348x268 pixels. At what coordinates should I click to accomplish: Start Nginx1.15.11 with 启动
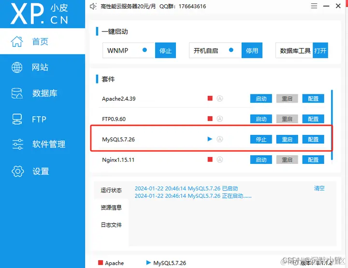(x=261, y=160)
